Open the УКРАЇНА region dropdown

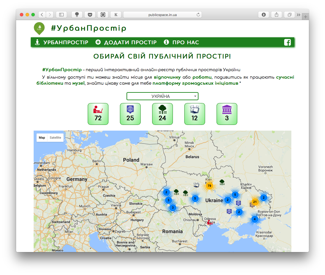pos(162,96)
